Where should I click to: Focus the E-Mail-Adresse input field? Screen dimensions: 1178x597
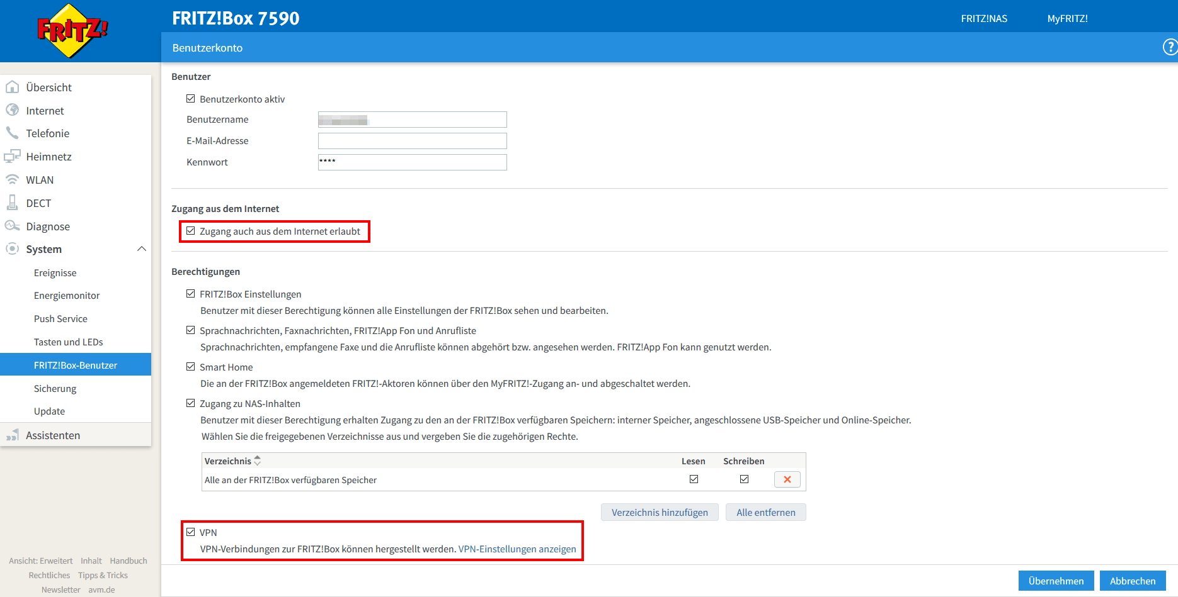tap(413, 141)
